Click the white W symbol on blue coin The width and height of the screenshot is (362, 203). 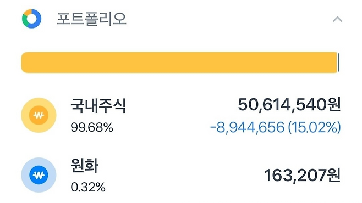(39, 176)
